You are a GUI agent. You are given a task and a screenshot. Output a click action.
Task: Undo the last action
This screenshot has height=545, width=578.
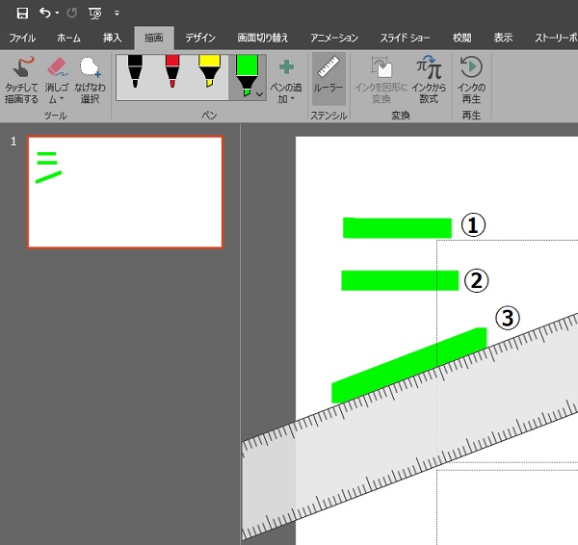click(x=45, y=13)
